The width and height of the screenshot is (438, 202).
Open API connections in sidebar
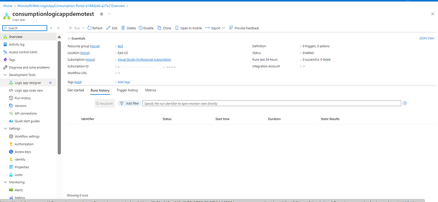coord(26,113)
